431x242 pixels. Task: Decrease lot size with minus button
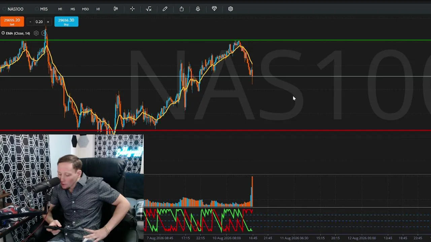point(30,22)
